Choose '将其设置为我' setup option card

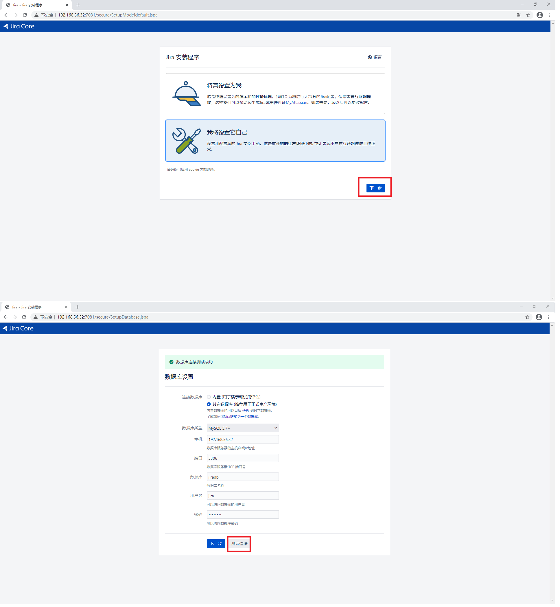click(x=277, y=94)
